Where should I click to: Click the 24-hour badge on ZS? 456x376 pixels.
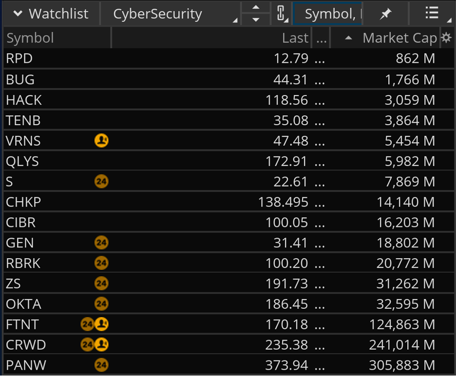tap(101, 283)
